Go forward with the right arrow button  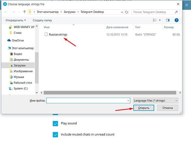pyautogui.click(x=13, y=12)
